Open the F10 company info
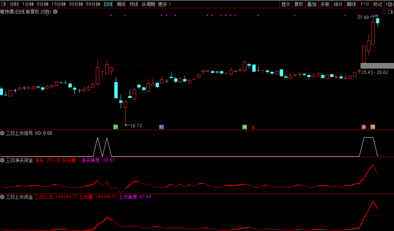394x231 pixels. [x=365, y=4]
